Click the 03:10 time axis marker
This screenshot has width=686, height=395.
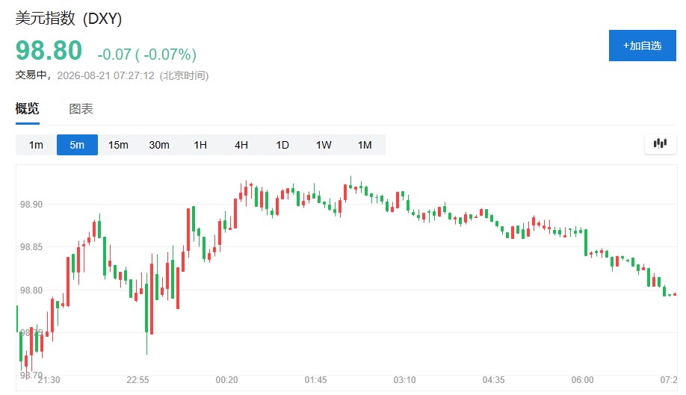(x=405, y=380)
